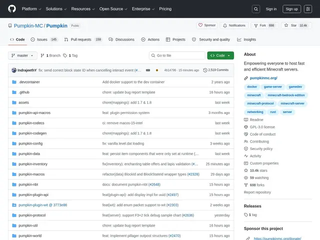Fork the repository using the Fork button
The height and width of the screenshot is (240, 320).
point(264,25)
